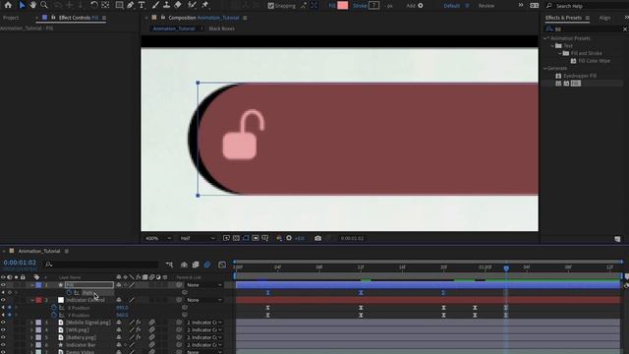629x354 pixels.
Task: Click the Path property stopwatch
Action: 69,293
